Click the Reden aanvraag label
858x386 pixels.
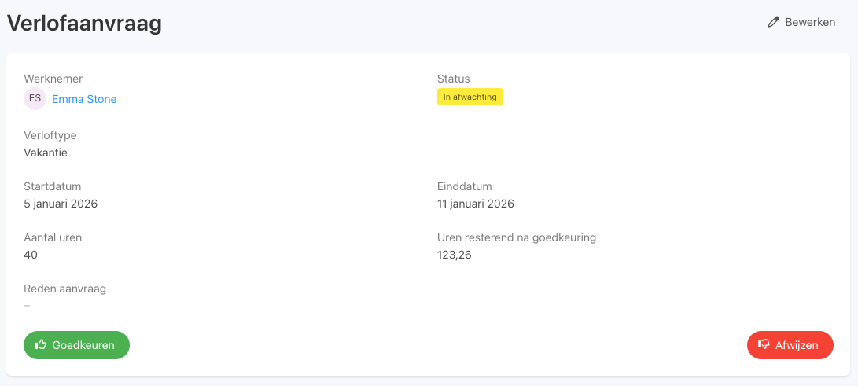pyautogui.click(x=64, y=289)
